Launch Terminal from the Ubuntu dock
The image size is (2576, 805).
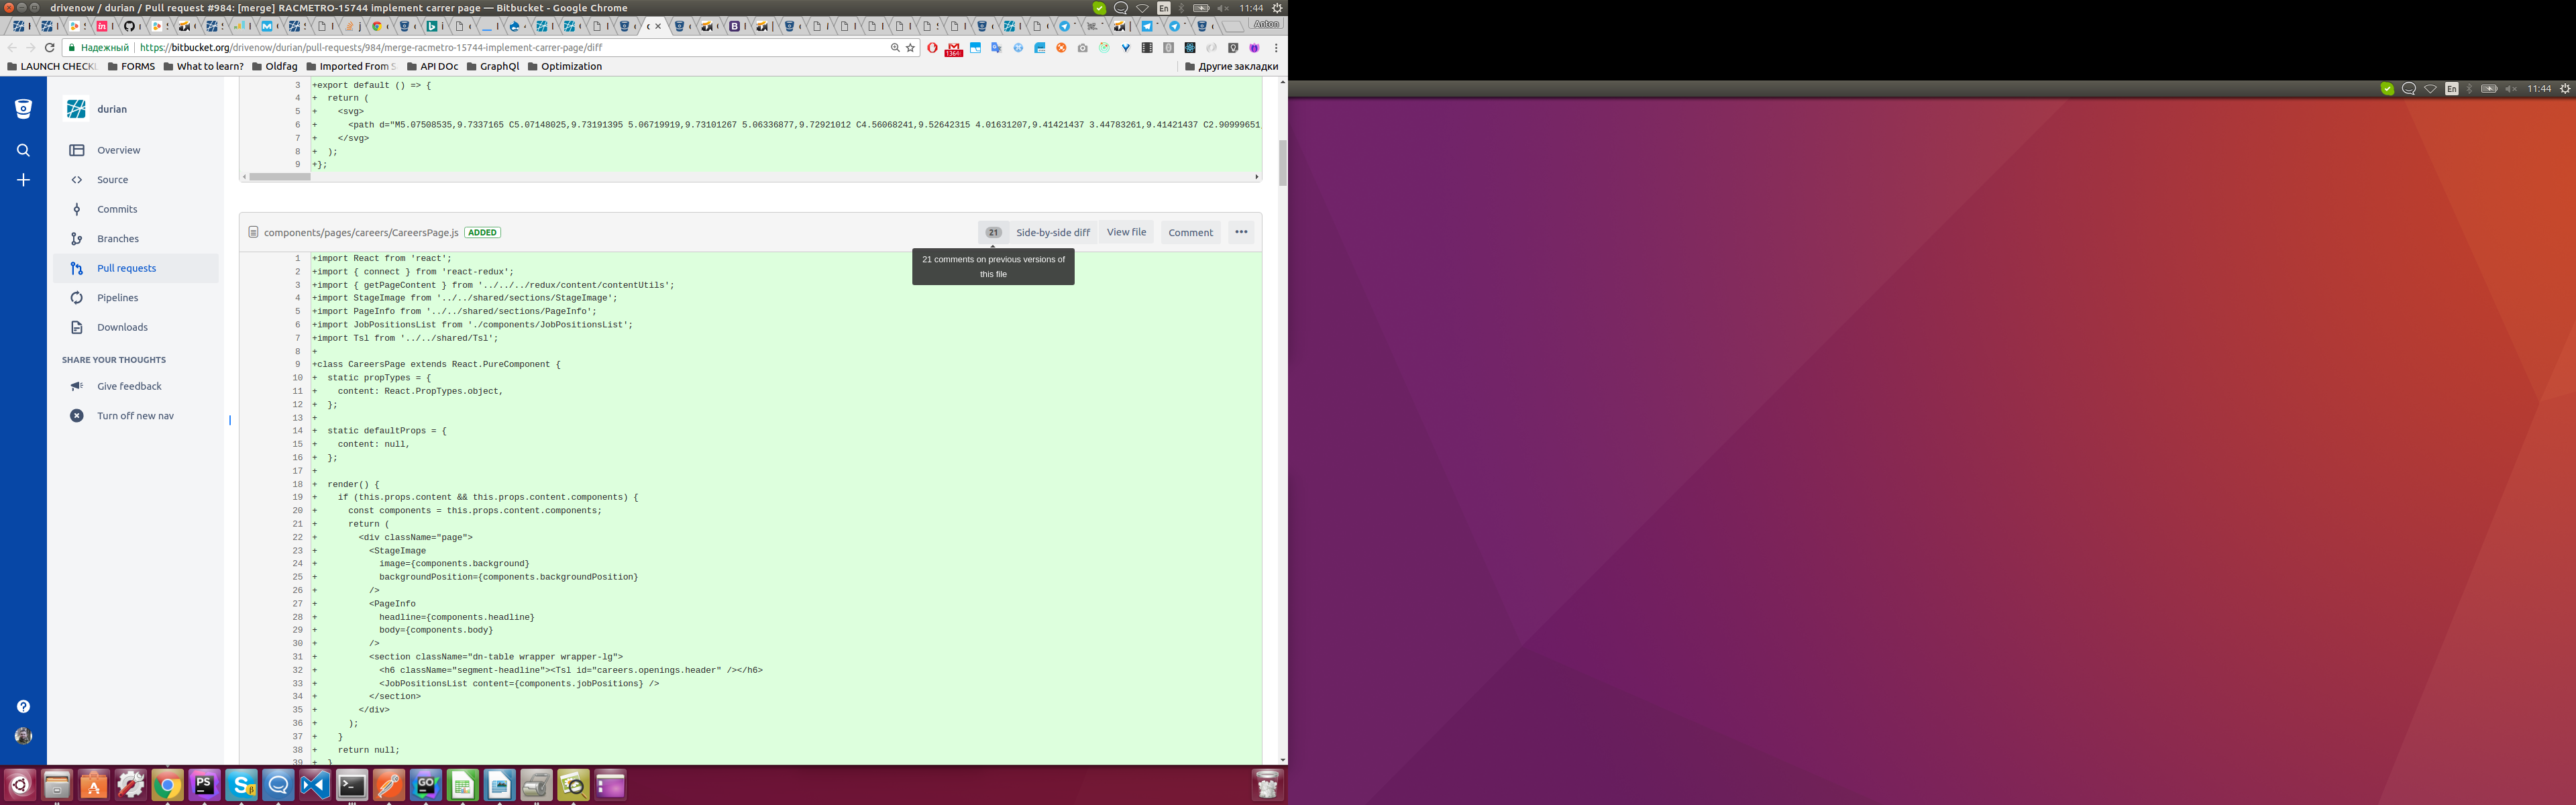(x=352, y=786)
